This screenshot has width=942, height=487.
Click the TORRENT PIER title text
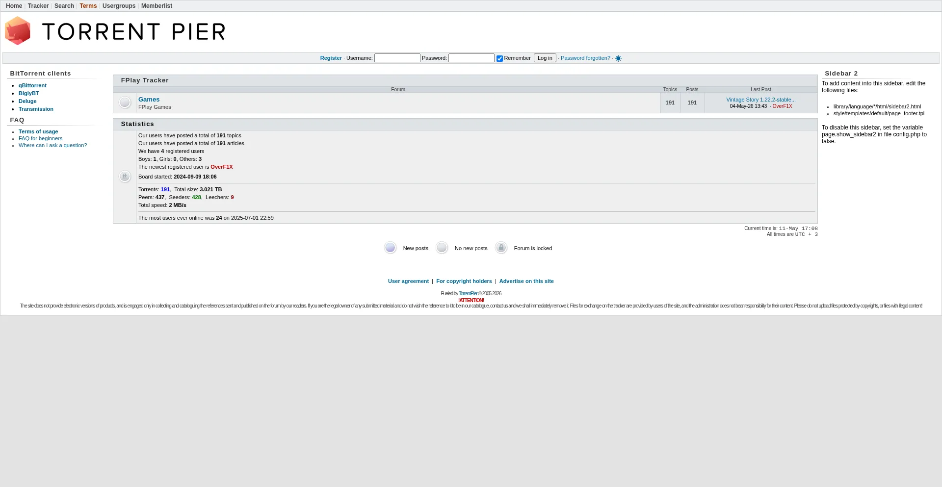click(134, 32)
